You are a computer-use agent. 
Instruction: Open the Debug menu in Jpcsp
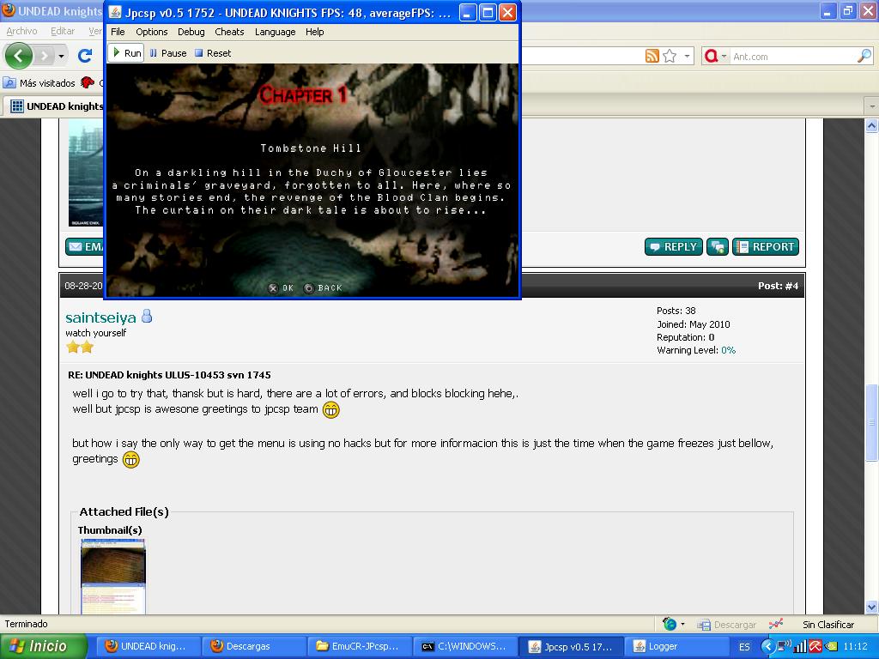pos(191,32)
